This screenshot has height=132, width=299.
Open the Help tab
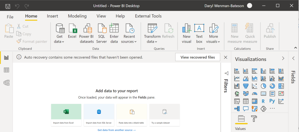[x=120, y=16]
